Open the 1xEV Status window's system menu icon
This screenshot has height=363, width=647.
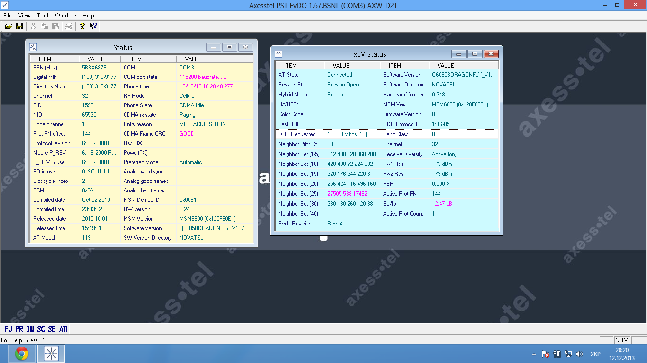279,54
